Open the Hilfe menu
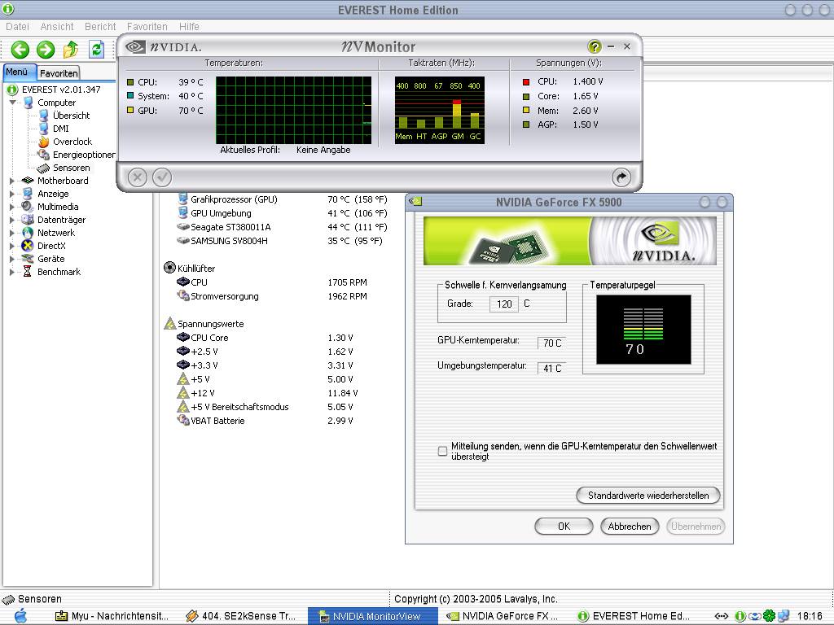Viewport: 834px width, 625px height. click(189, 27)
